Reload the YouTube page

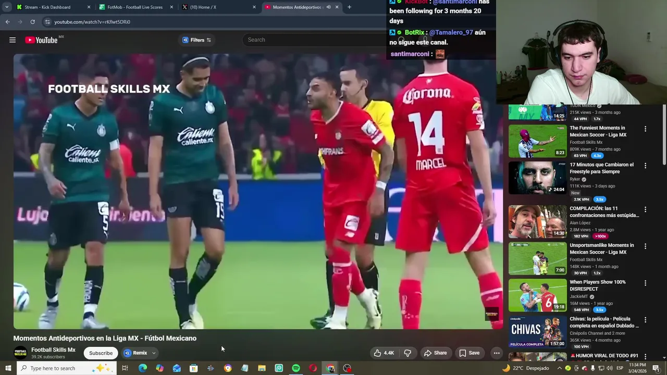pyautogui.click(x=32, y=22)
